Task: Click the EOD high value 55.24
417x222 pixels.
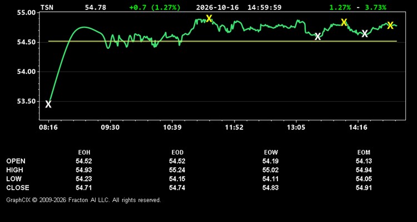Action: point(177,170)
